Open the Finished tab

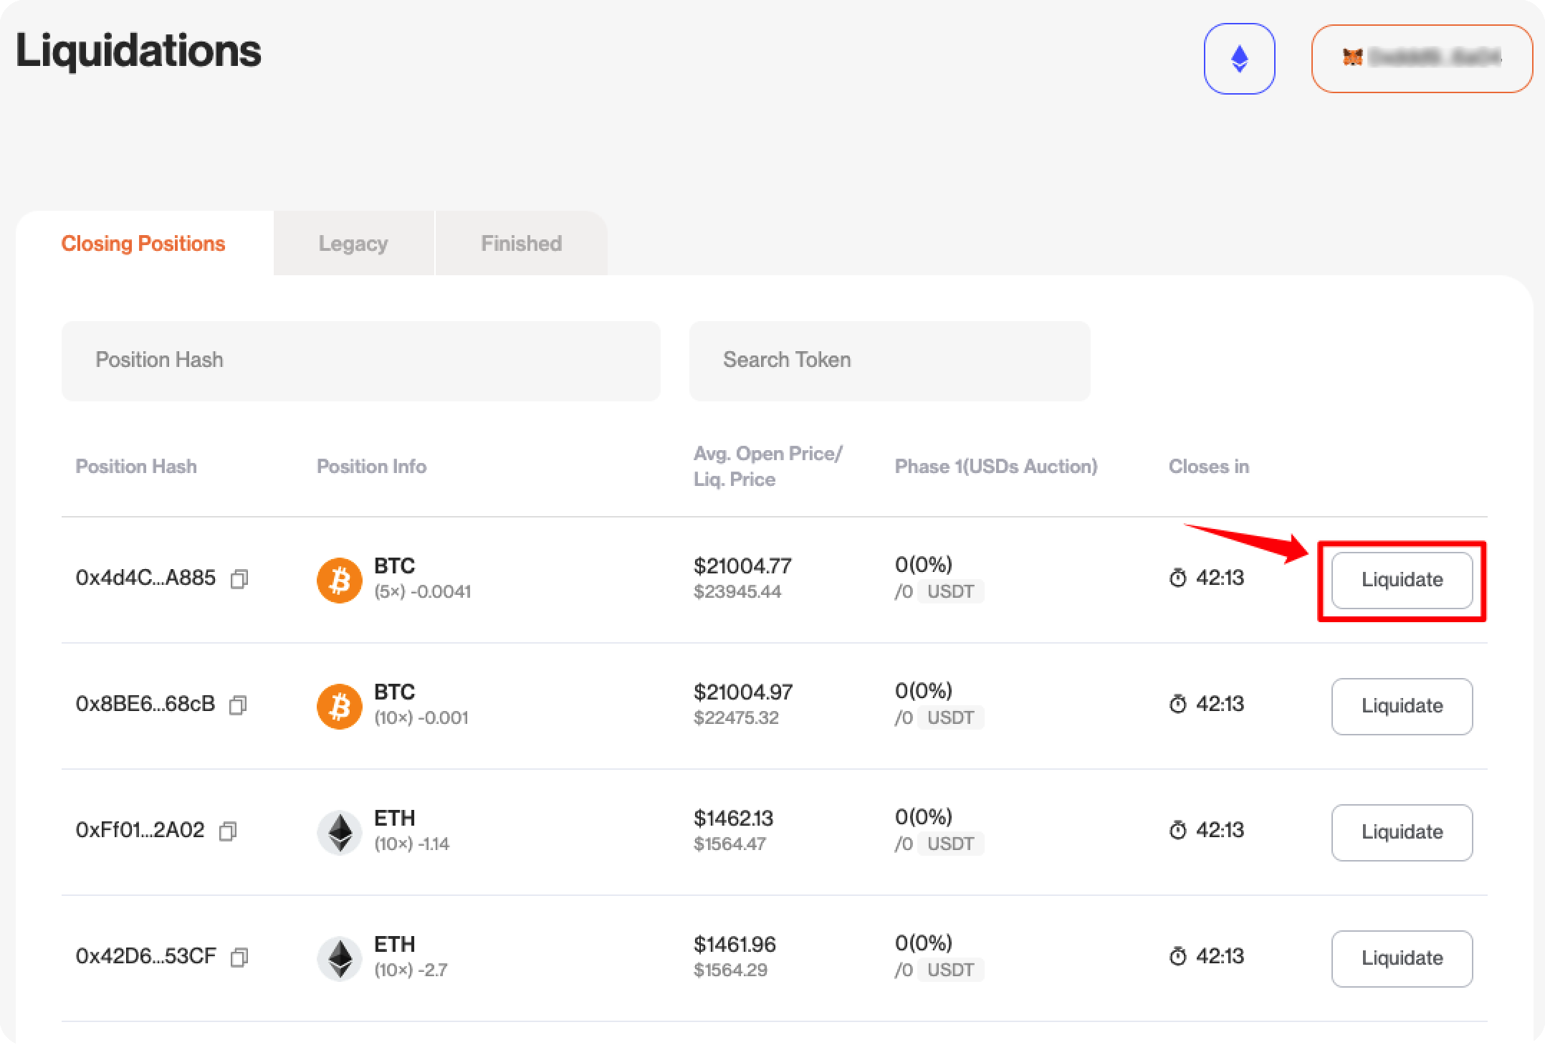[x=521, y=244]
